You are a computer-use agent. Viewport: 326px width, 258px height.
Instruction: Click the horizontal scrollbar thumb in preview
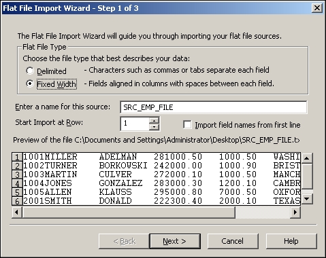(129, 213)
